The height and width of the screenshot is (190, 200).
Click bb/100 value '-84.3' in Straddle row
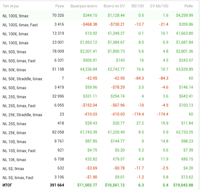click(x=139, y=78)
